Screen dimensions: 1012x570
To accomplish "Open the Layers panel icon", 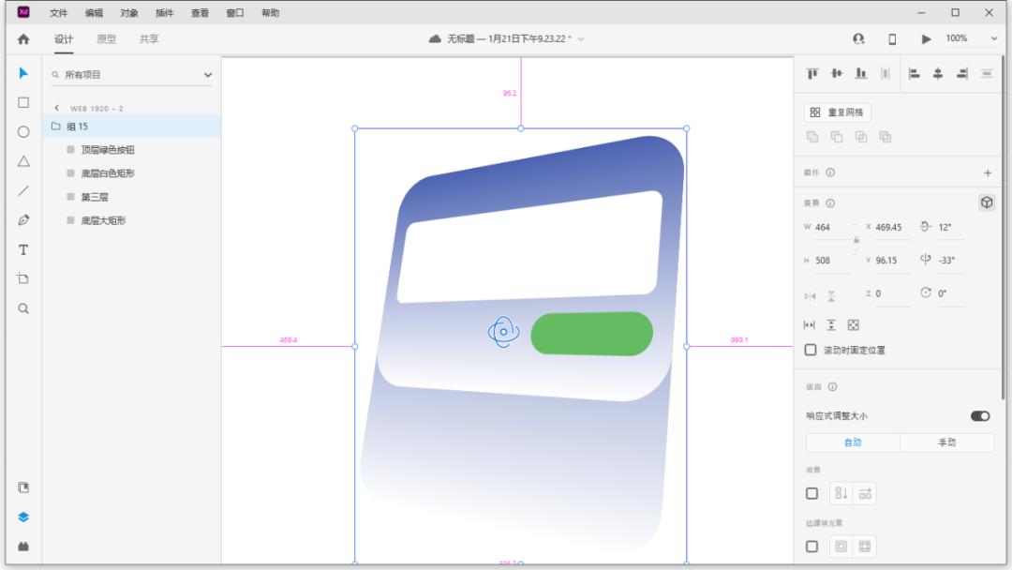I will [23, 517].
